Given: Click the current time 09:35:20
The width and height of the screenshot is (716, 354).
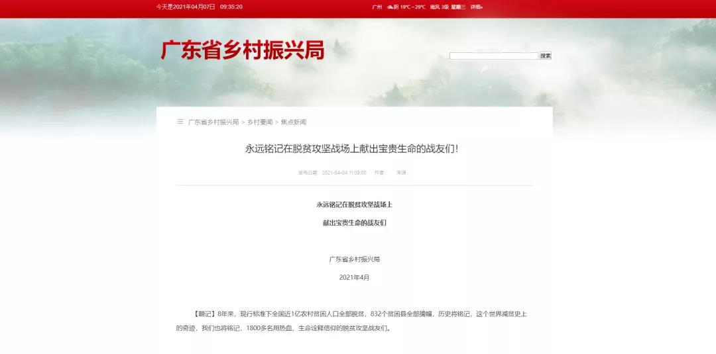Looking at the screenshot, I should (231, 7).
